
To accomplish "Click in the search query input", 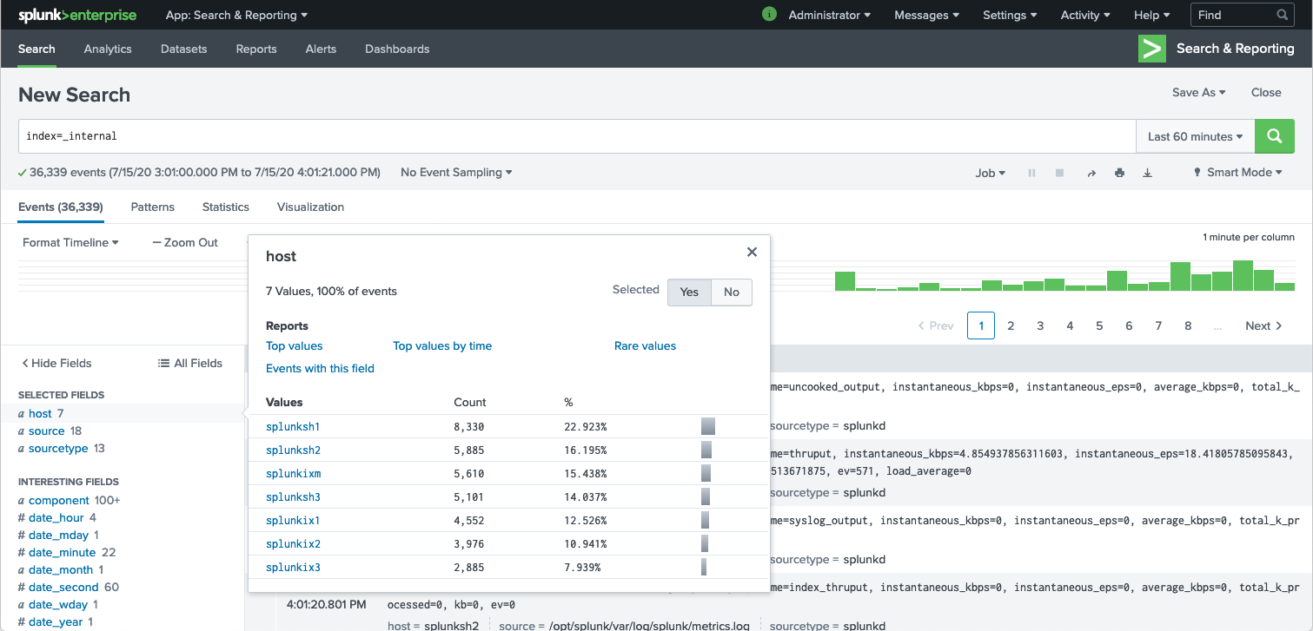I will (577, 136).
